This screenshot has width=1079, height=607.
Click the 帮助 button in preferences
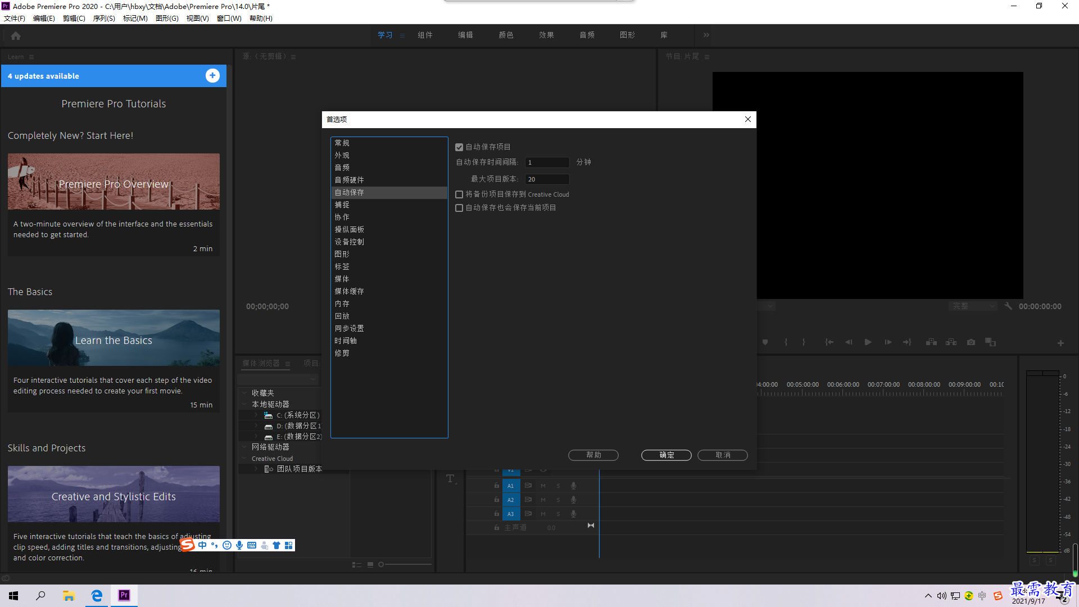[593, 455]
